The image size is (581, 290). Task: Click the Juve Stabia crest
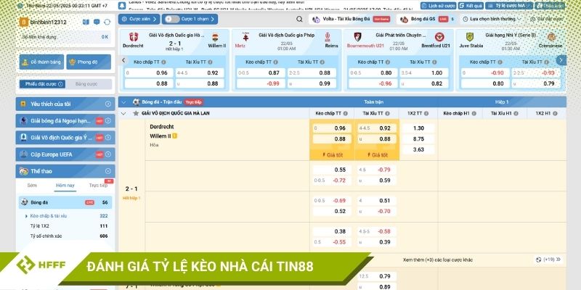pos(470,37)
